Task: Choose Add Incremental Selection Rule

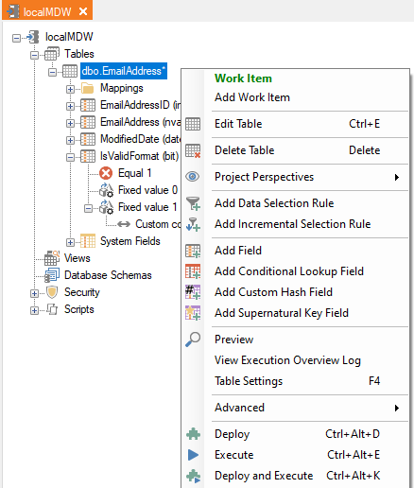Action: point(292,224)
